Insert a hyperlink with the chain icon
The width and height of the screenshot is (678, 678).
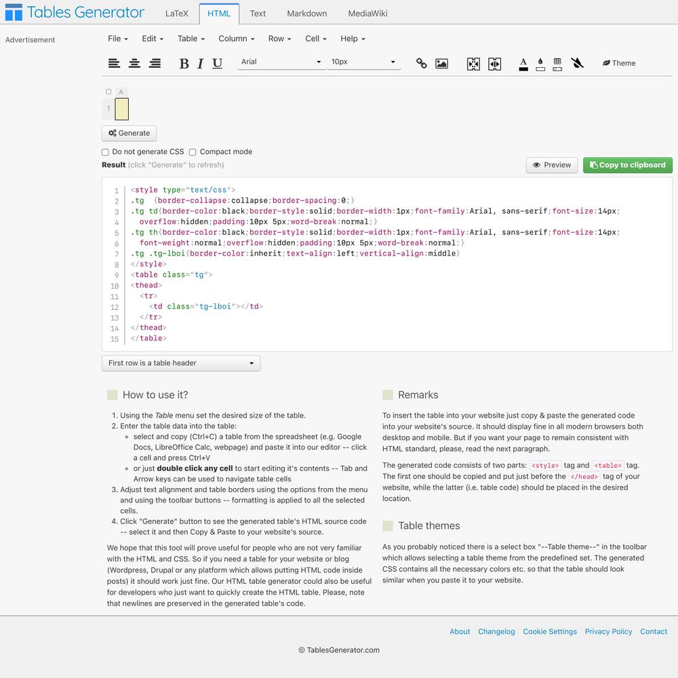421,64
